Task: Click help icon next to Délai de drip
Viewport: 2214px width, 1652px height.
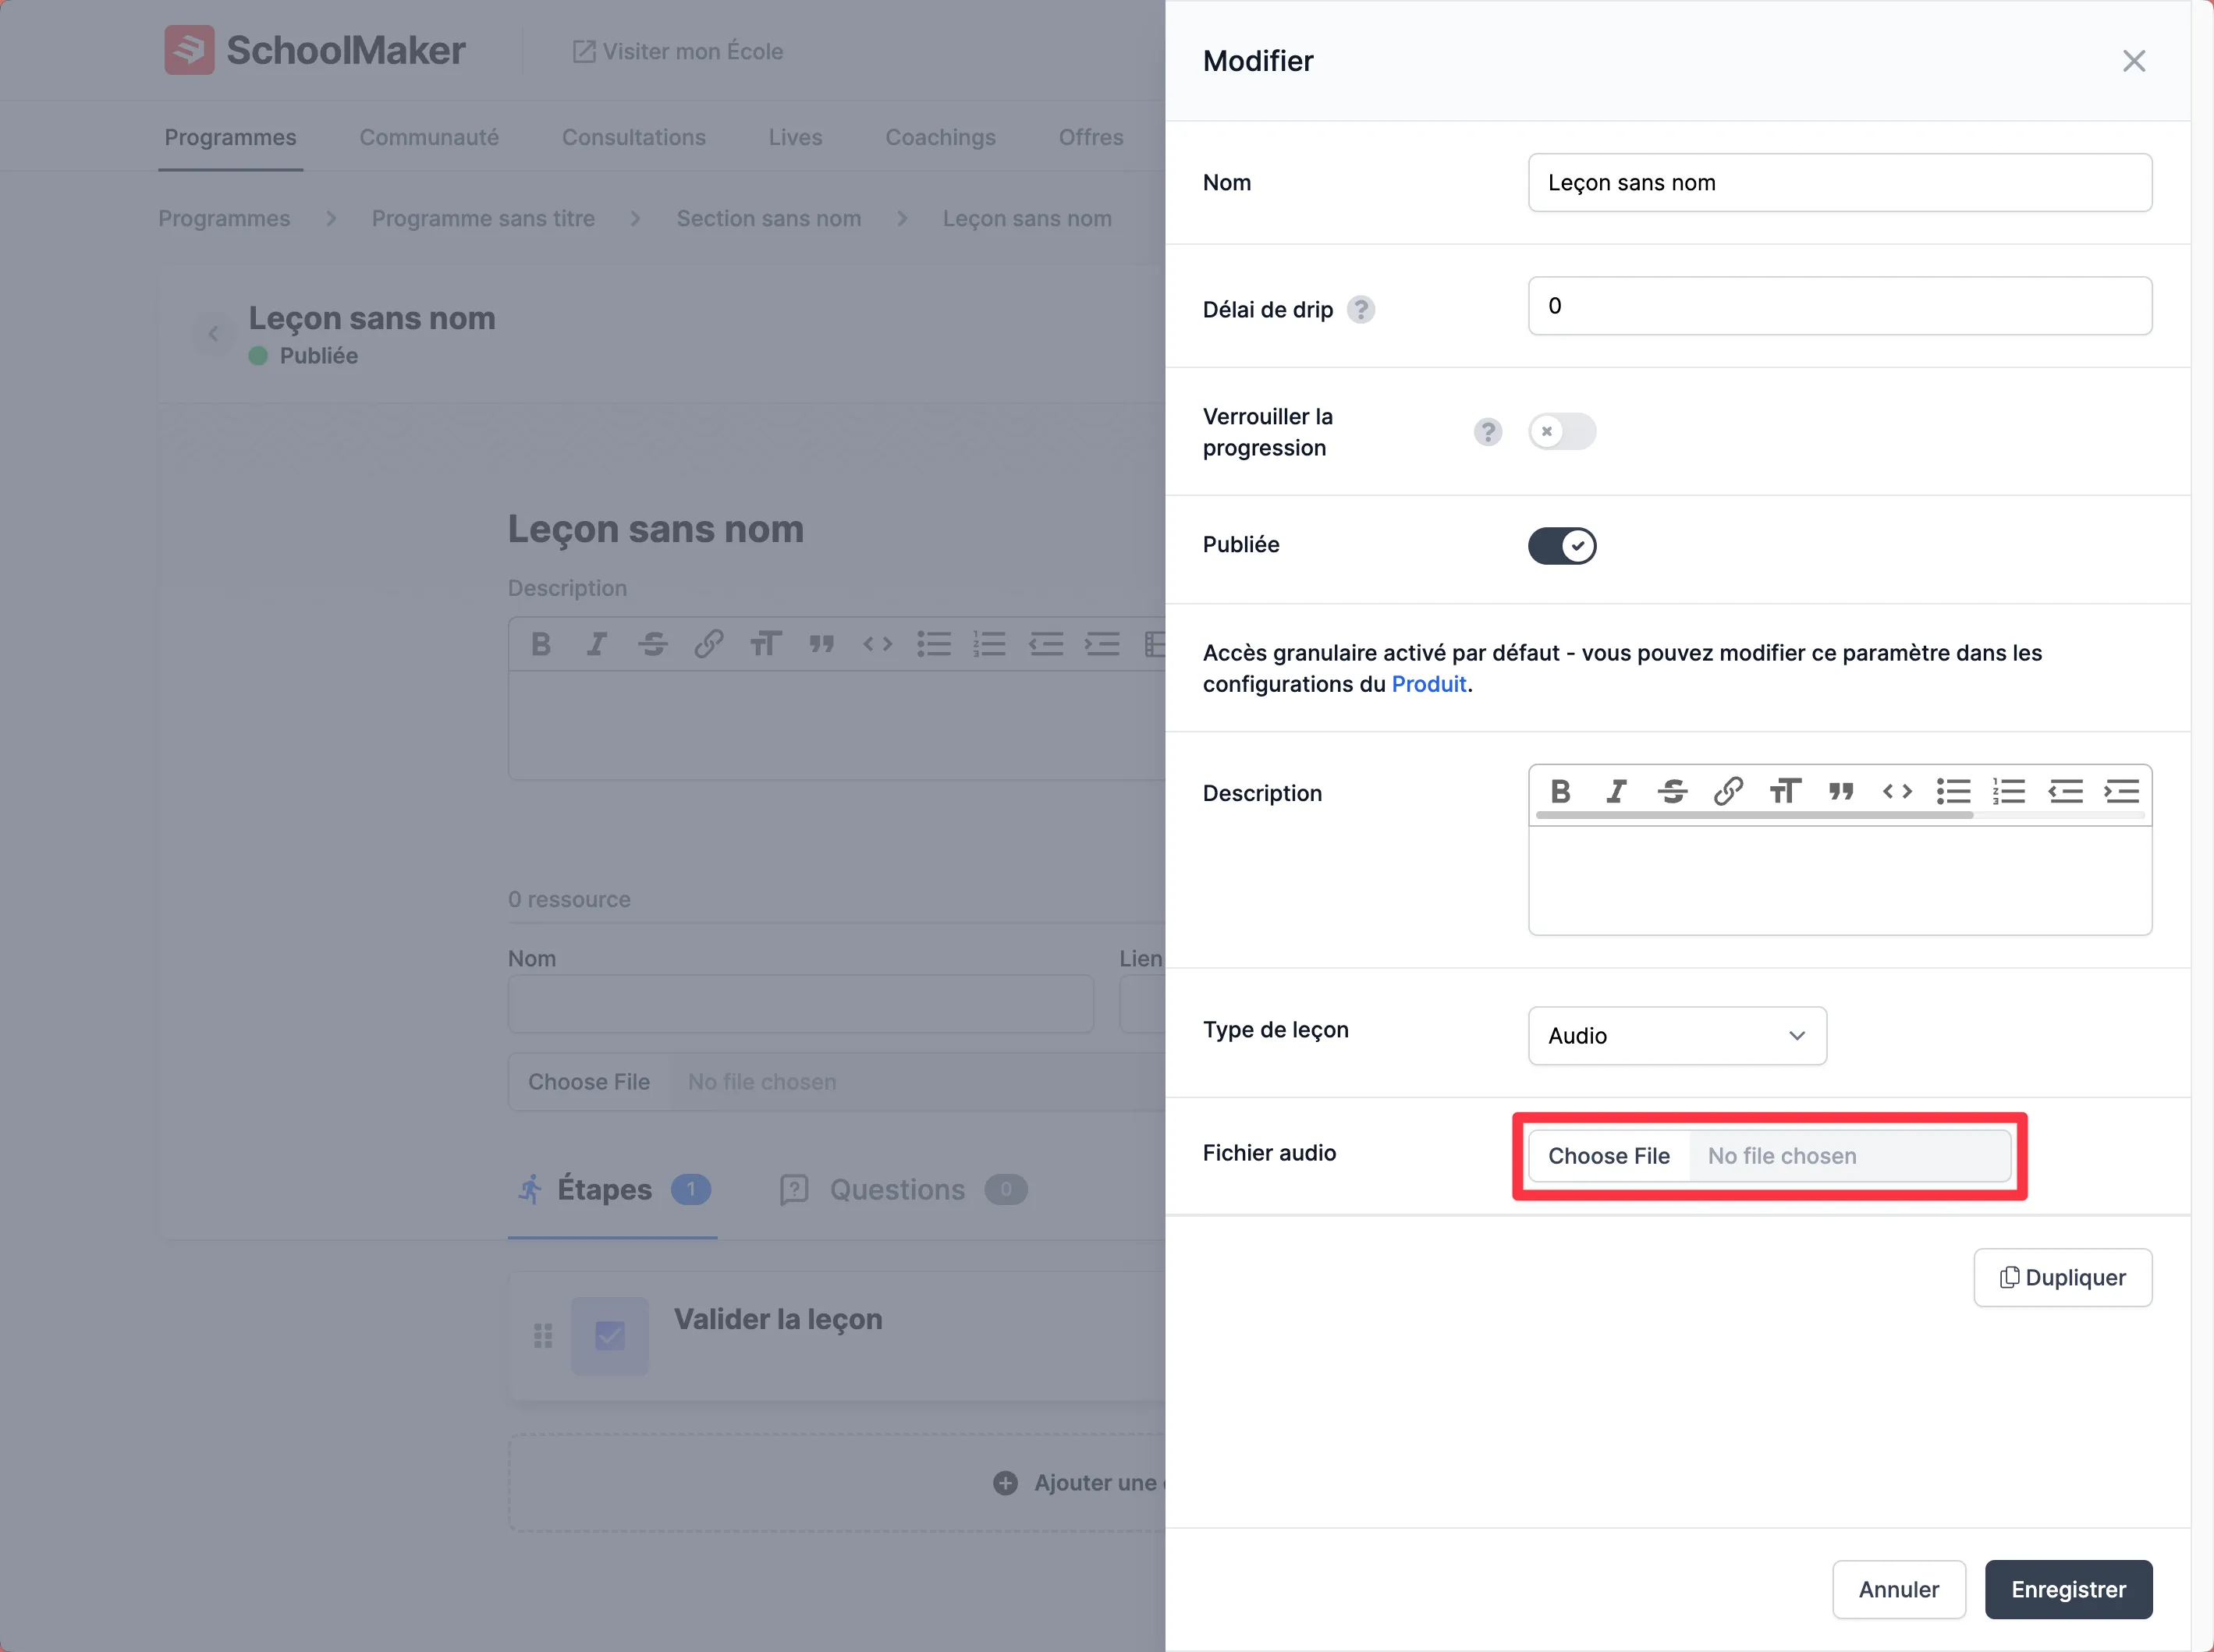Action: tap(1360, 310)
